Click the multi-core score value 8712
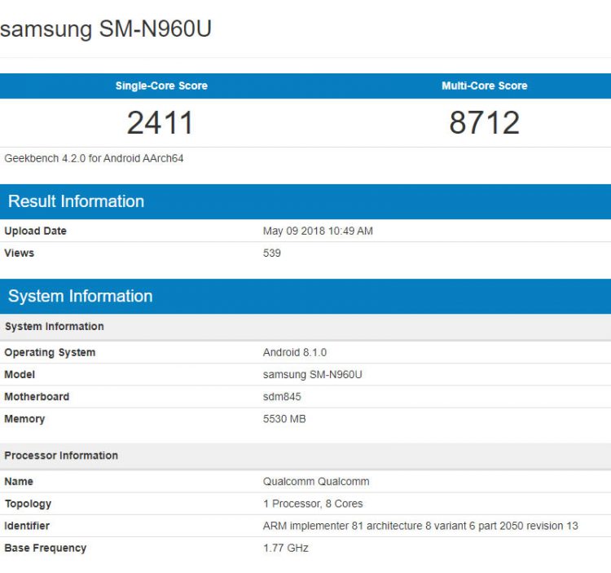 485,122
